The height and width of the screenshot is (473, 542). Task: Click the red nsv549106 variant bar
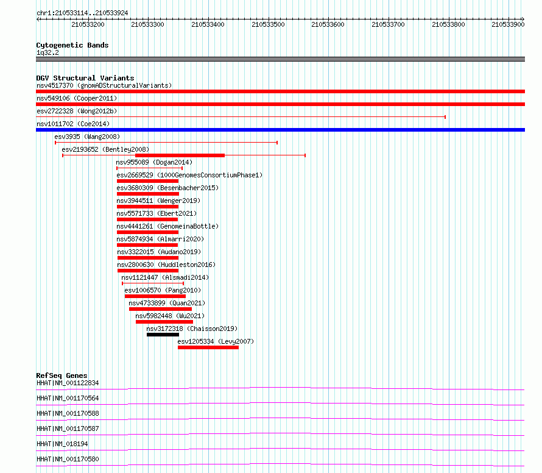280,104
